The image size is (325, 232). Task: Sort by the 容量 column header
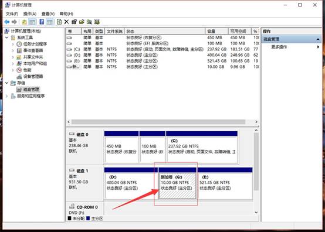click(x=216, y=32)
